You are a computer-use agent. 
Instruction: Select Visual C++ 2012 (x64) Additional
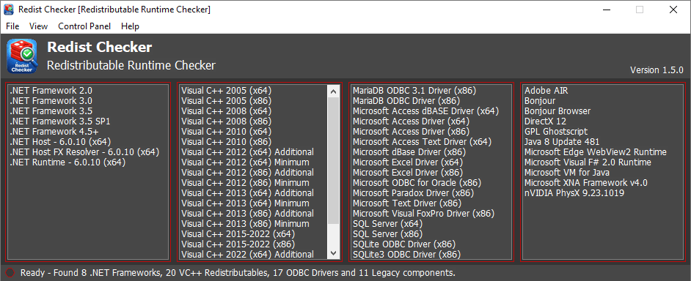pos(247,152)
